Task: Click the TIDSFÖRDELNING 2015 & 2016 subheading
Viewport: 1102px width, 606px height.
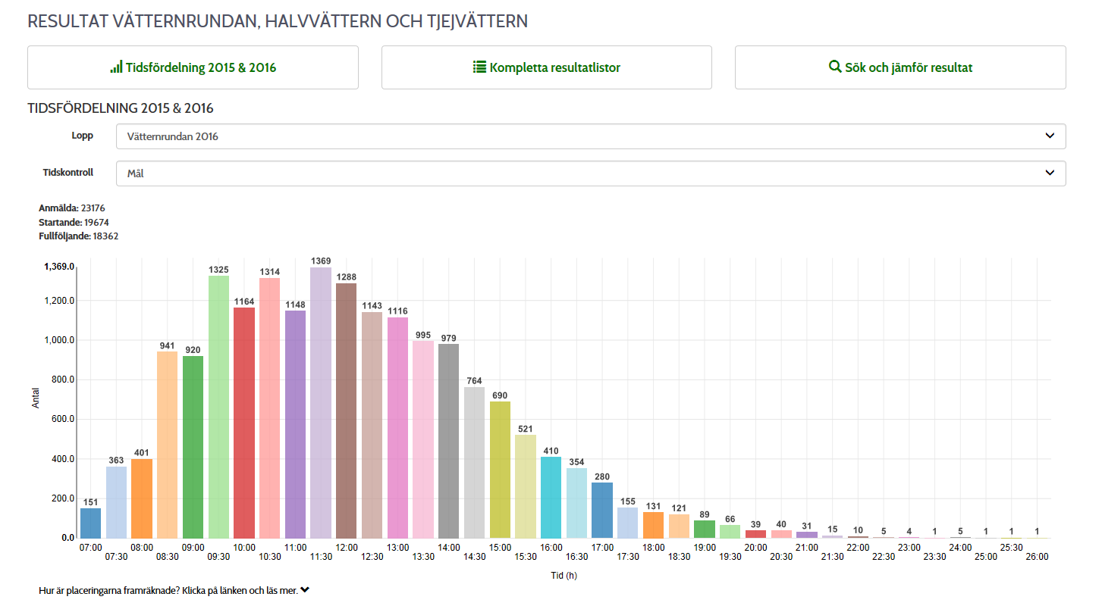Action: pyautogui.click(x=121, y=108)
